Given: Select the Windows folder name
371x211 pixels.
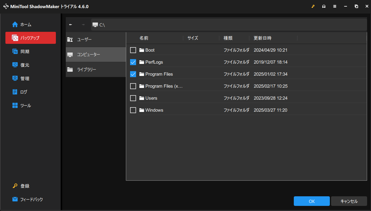Looking at the screenshot, I should click(154, 110).
